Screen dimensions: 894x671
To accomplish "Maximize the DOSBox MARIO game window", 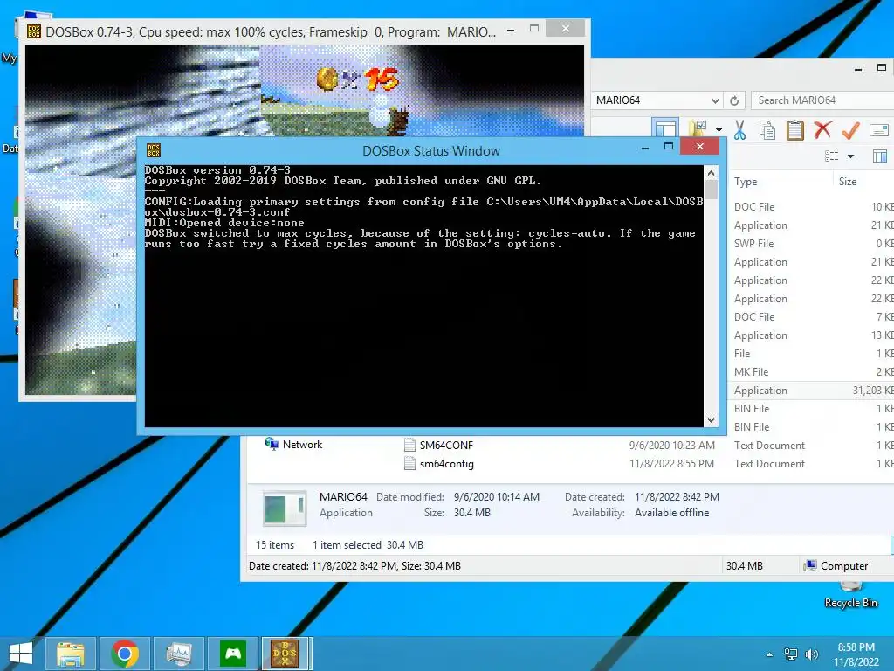I will (x=534, y=28).
